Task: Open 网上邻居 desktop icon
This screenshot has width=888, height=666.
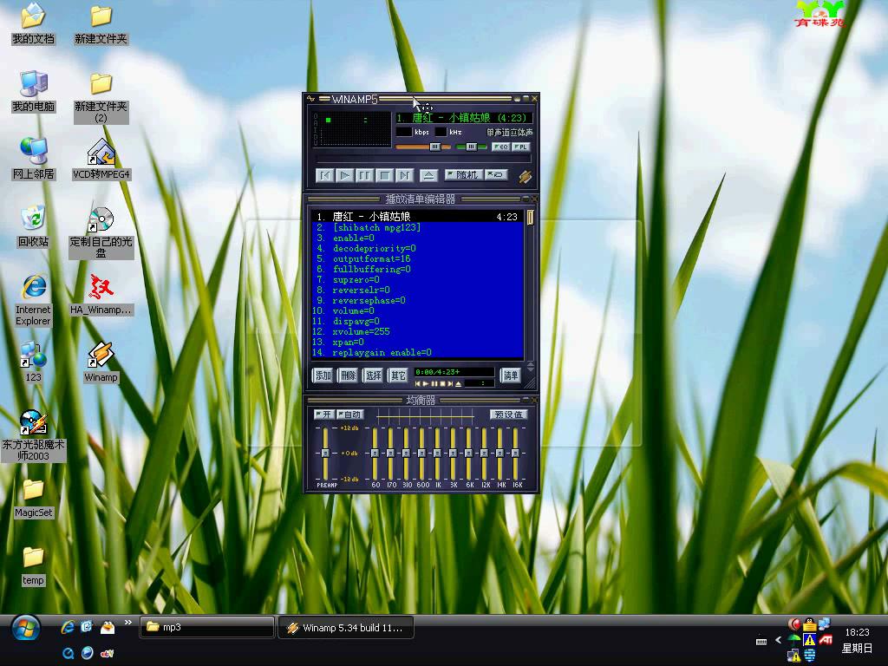Action: pos(33,159)
